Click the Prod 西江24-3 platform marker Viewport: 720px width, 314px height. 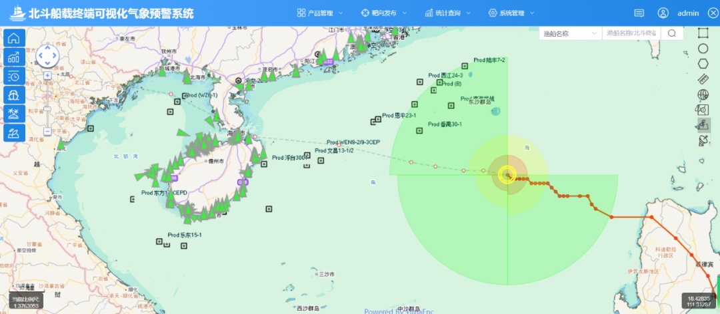point(420,82)
